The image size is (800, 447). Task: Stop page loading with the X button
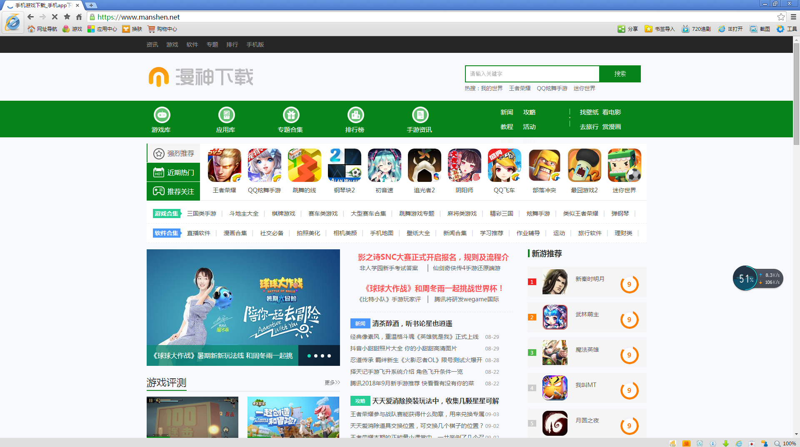point(55,17)
